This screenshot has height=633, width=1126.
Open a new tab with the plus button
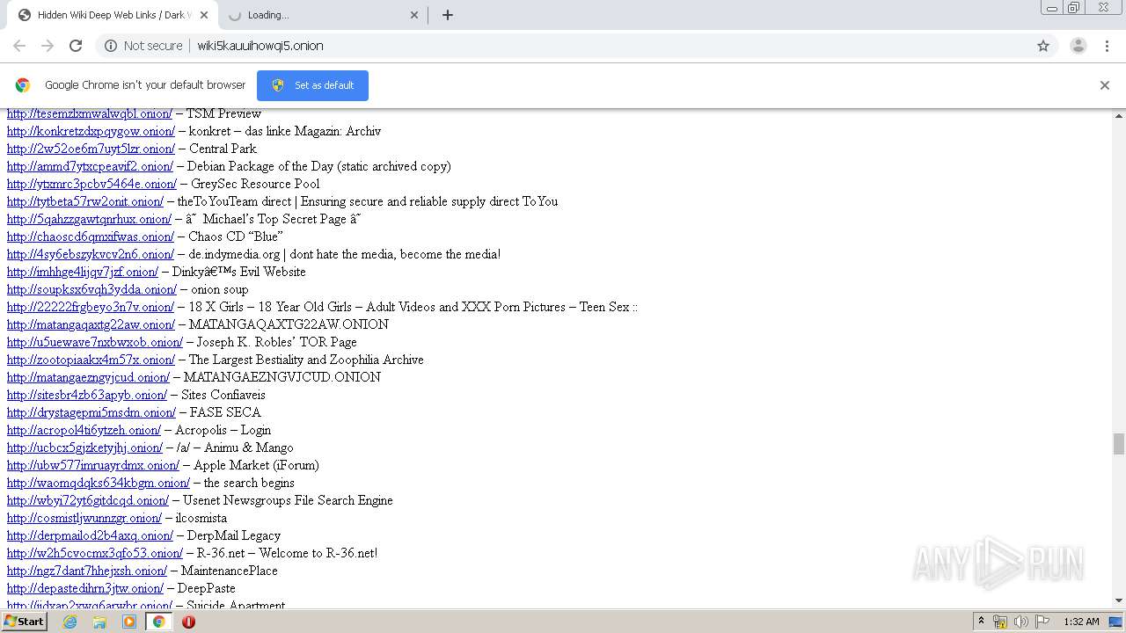tap(448, 15)
